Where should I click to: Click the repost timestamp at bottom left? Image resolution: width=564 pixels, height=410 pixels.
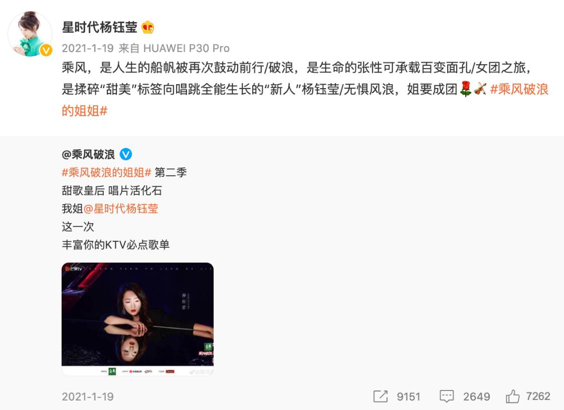point(88,396)
